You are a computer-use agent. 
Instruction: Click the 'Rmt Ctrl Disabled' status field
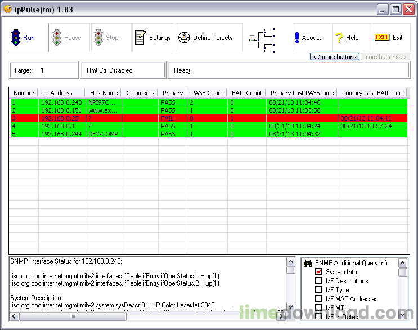click(123, 70)
